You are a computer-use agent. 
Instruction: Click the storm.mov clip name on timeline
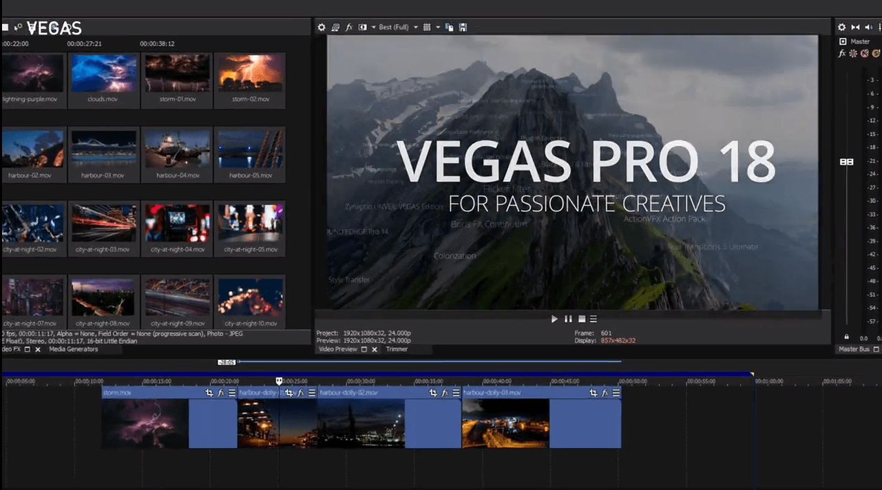click(x=116, y=393)
